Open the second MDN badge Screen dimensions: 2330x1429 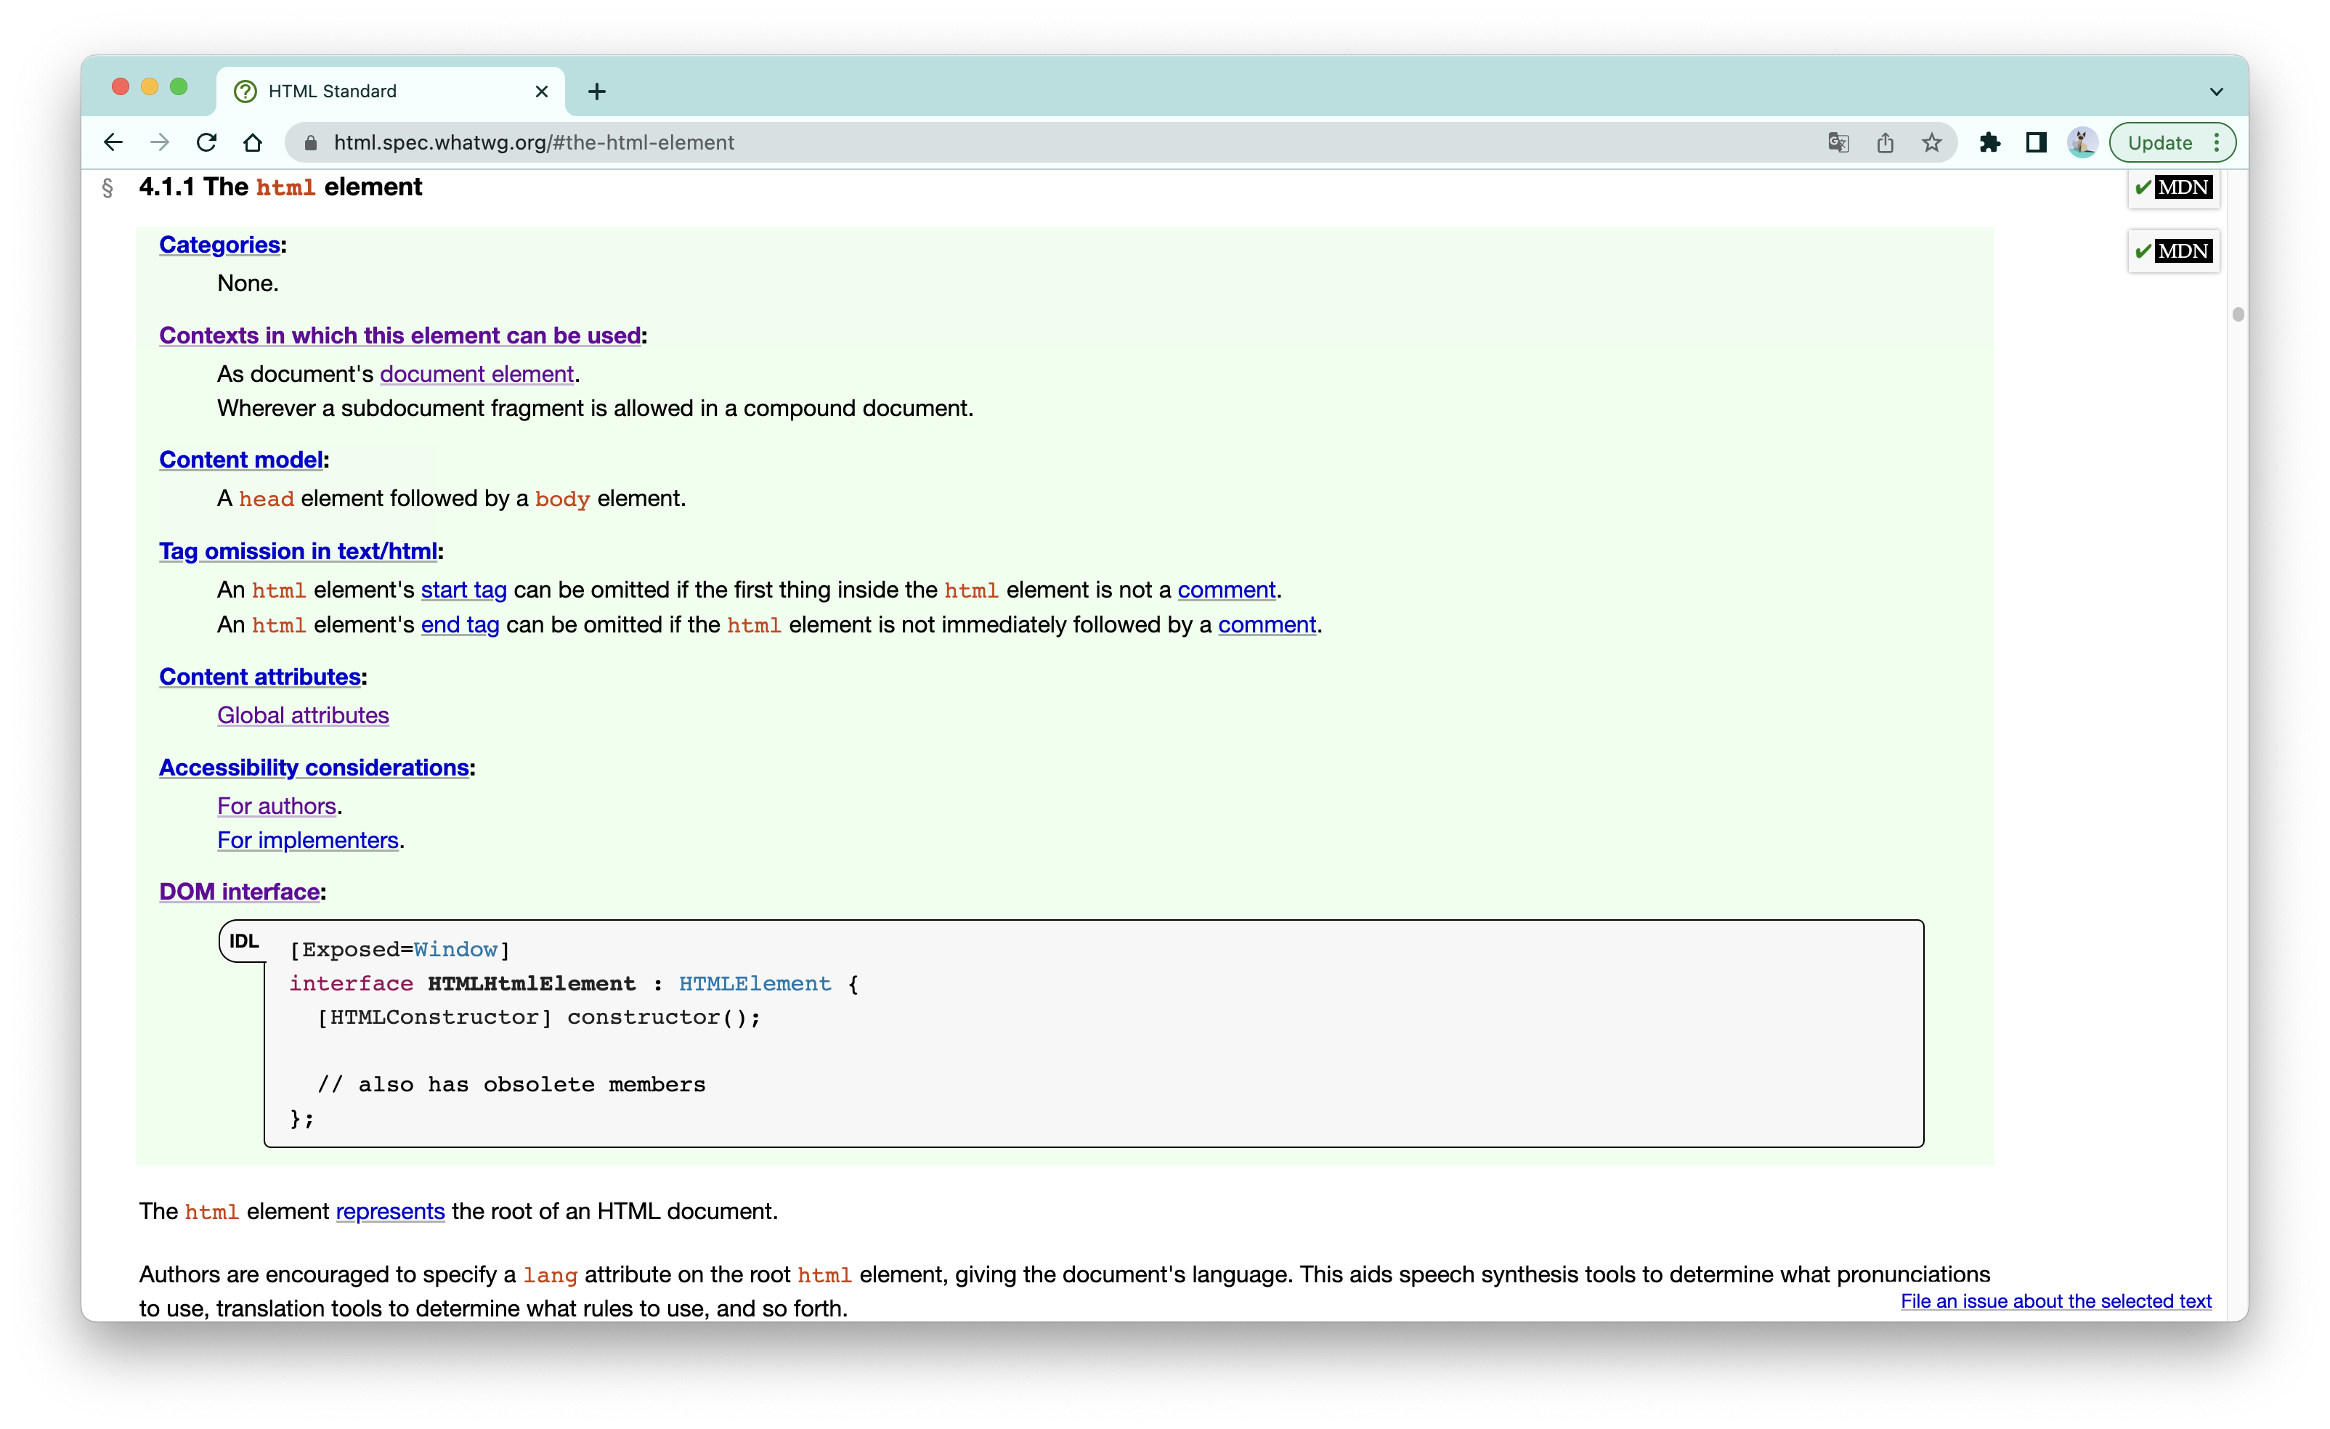coord(2173,251)
